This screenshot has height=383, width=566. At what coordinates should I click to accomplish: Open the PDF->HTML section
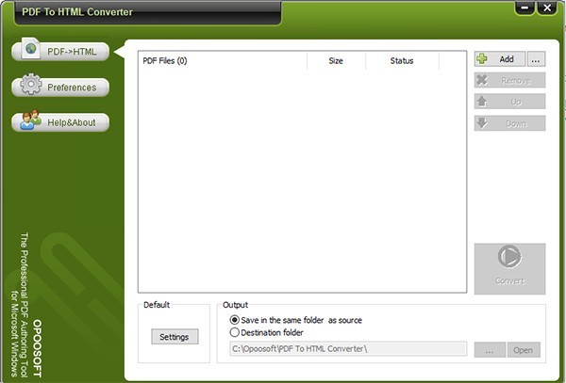pos(60,52)
